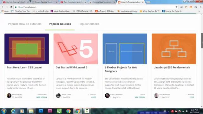Click WEB DESIGN tag on CSS Layout card
Viewport: 203px width, 114px height.
(42, 97)
